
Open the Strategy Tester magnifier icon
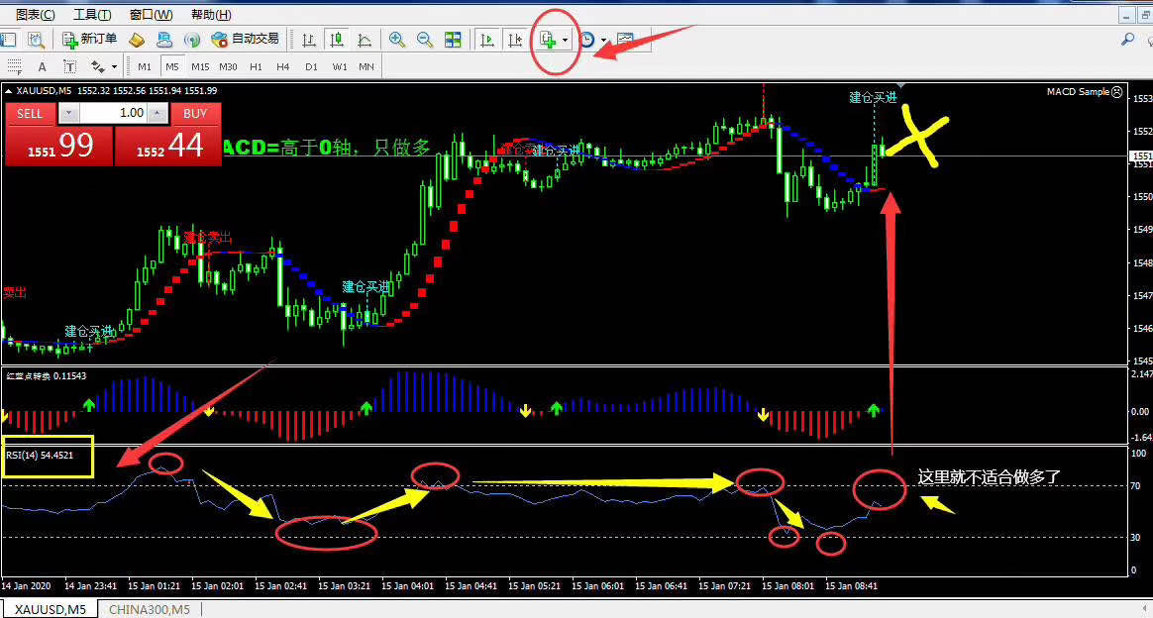(36, 40)
